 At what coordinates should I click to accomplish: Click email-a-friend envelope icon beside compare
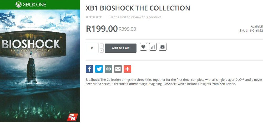tap(163, 47)
